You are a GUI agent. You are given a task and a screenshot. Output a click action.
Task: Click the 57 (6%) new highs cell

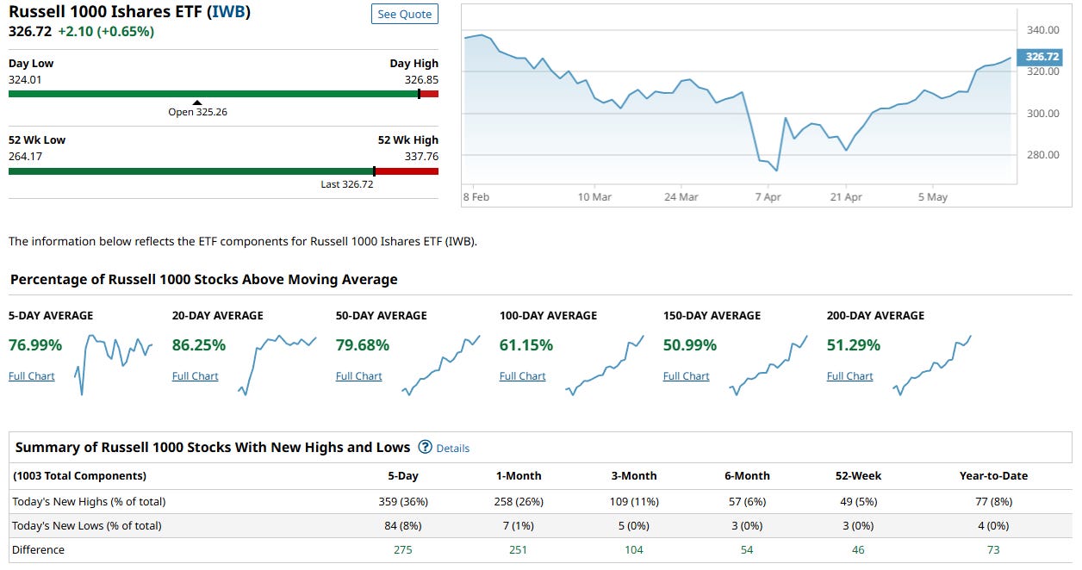point(747,502)
